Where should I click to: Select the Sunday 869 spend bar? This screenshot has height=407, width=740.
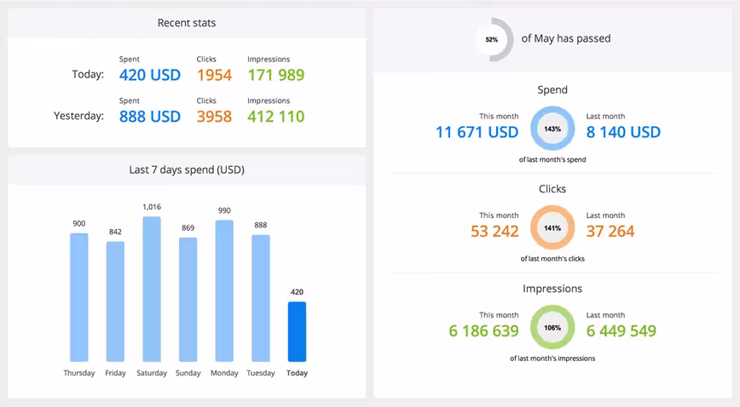pyautogui.click(x=188, y=300)
